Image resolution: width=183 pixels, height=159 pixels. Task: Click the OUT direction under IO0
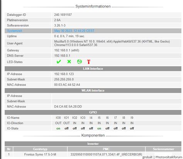pyautogui.click(x=58, y=123)
